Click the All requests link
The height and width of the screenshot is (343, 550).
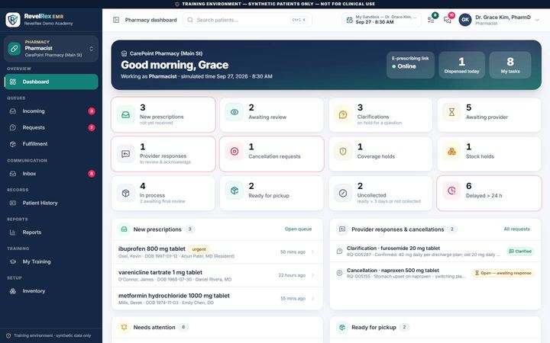point(516,229)
